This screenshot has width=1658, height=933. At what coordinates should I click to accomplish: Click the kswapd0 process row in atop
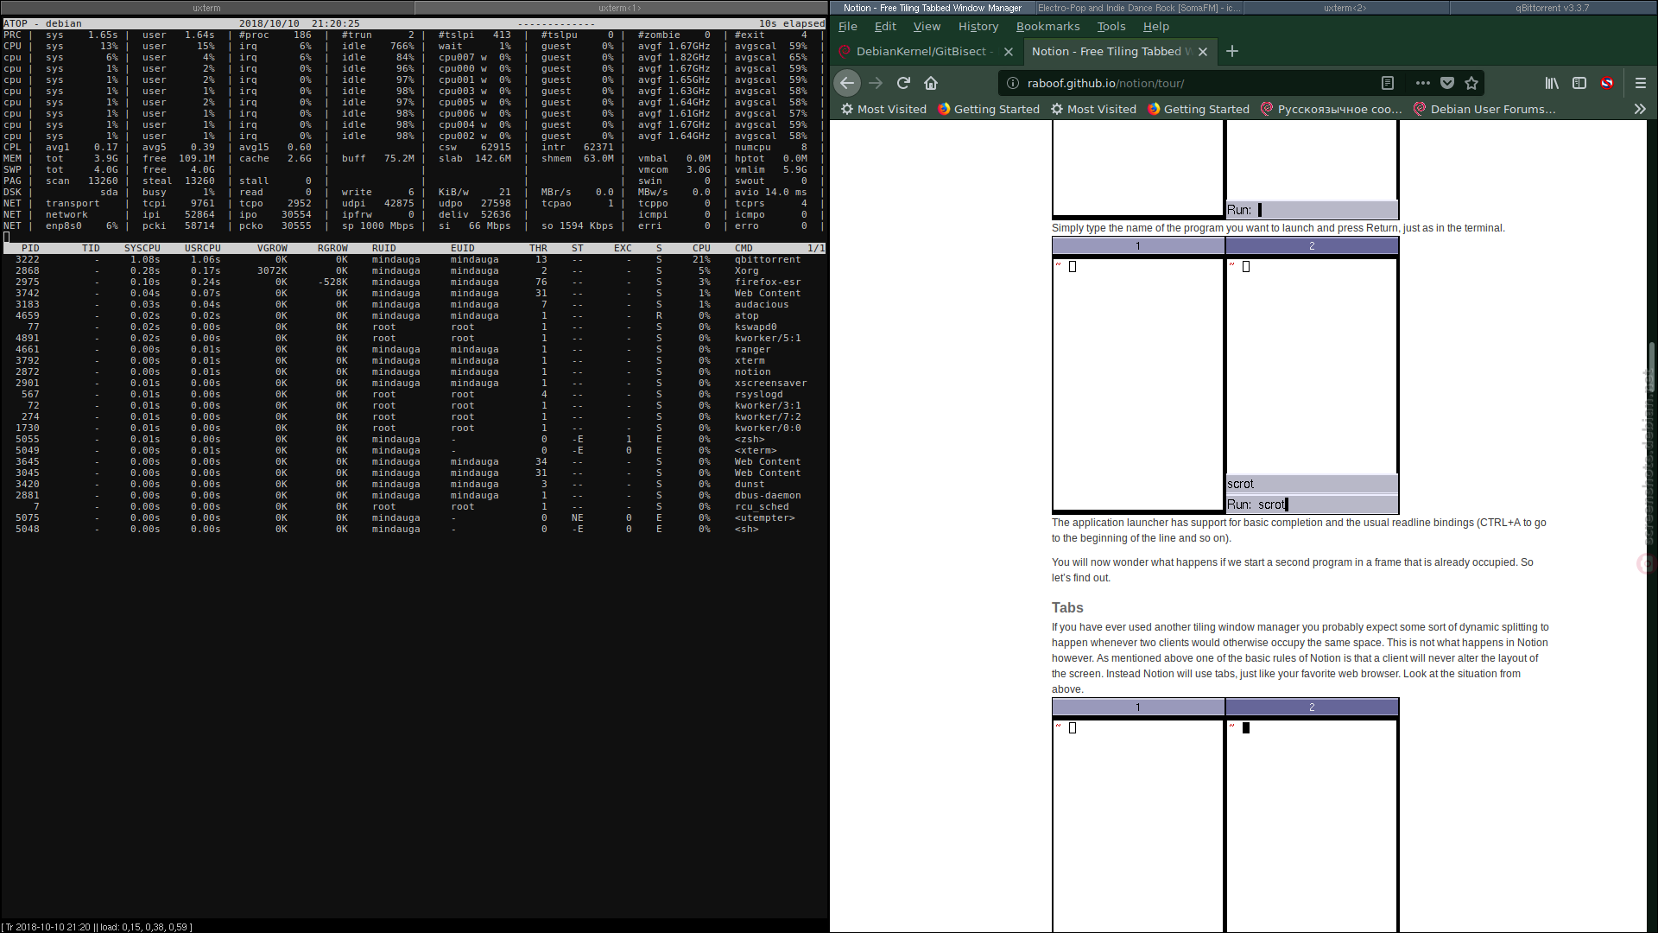coord(413,327)
